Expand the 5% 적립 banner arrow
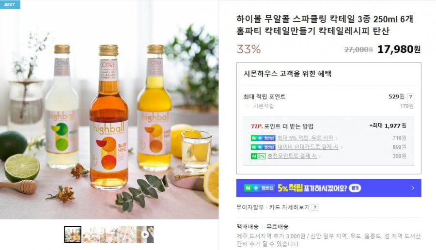Image resolution: width=436 pixels, height=250 pixels. click(x=413, y=188)
